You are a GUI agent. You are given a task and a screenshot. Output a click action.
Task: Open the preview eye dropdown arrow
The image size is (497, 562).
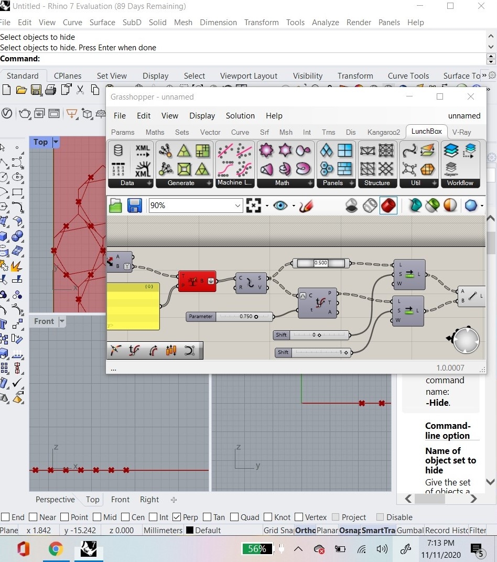294,206
